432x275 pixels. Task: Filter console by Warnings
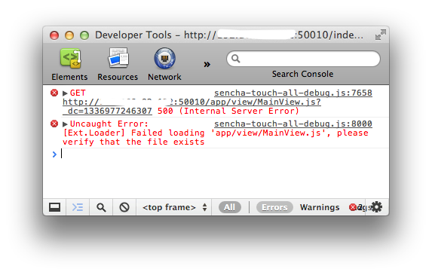(320, 207)
